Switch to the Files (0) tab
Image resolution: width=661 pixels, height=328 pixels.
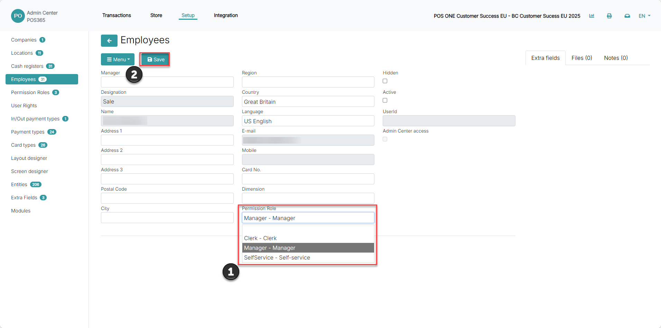582,58
